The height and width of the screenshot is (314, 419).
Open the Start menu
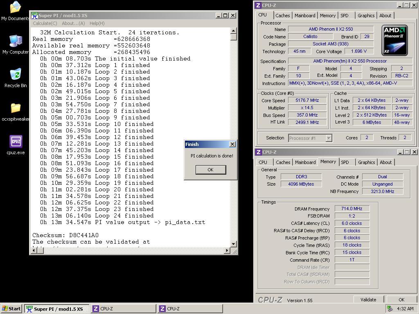[x=11, y=309]
